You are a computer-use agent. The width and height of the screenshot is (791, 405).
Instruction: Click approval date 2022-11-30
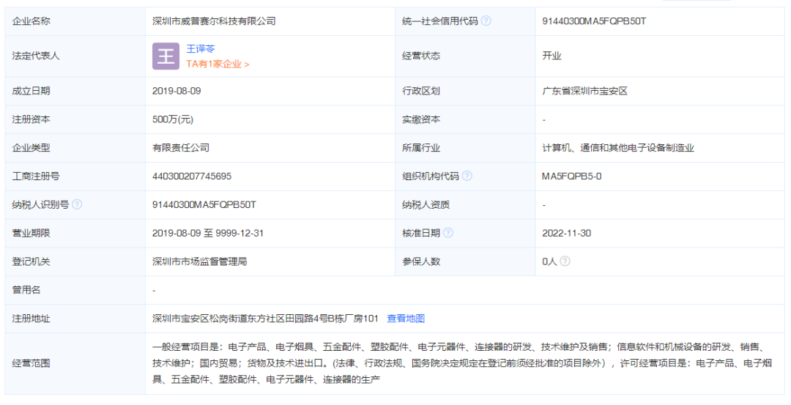click(566, 233)
